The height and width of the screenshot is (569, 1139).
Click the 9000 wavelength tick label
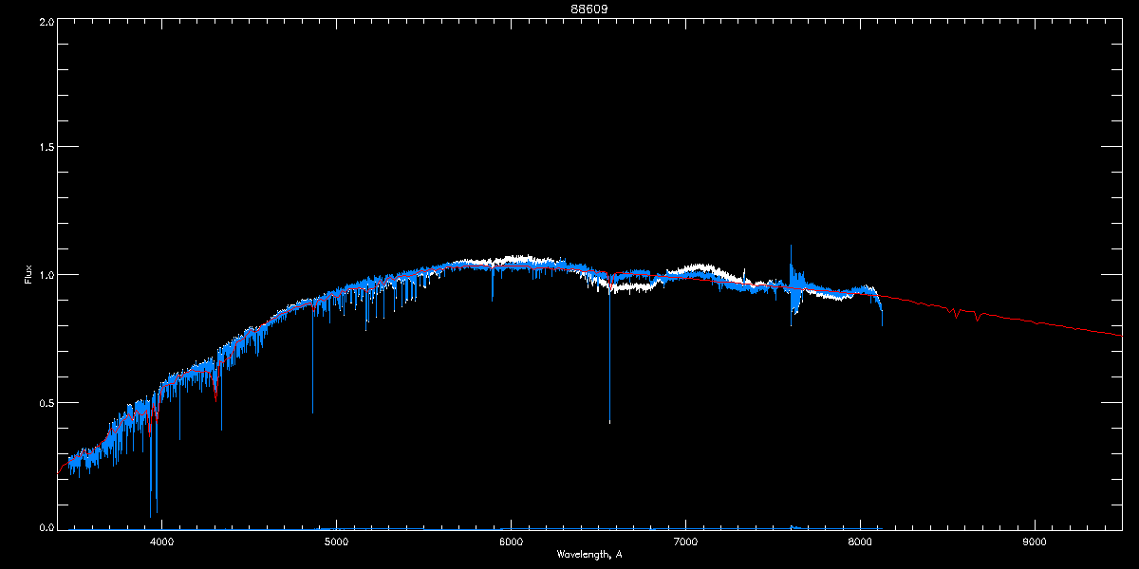click(x=1035, y=543)
